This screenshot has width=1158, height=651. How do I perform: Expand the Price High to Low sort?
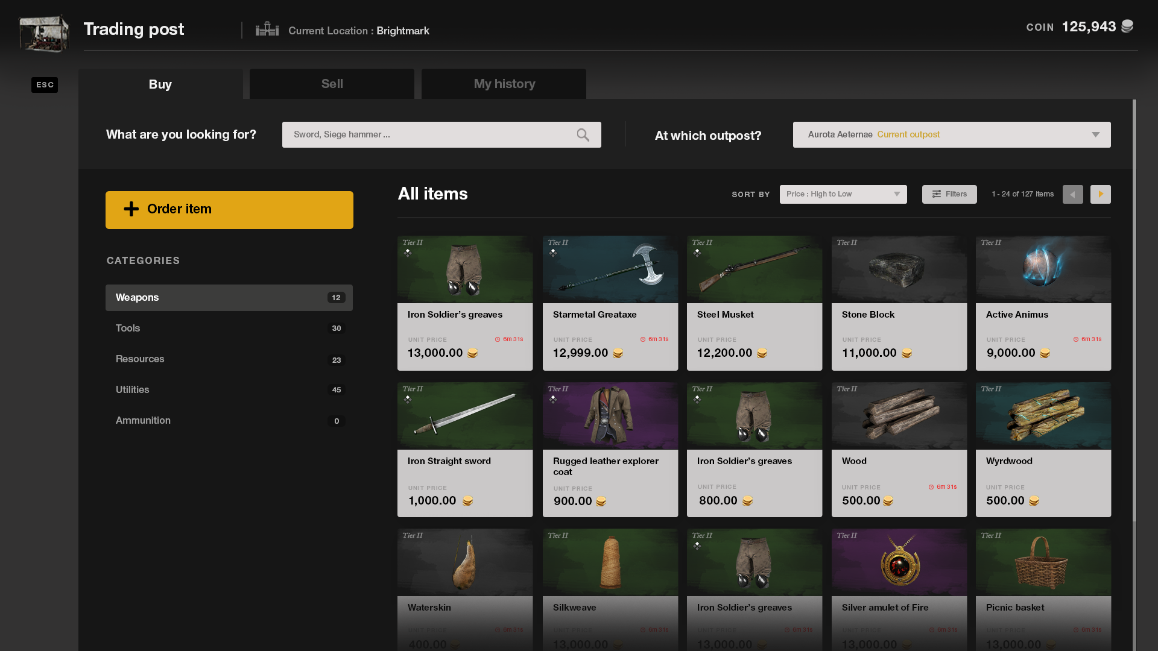click(843, 194)
